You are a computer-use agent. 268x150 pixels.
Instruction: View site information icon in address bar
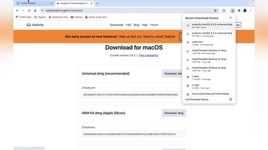[42, 10]
